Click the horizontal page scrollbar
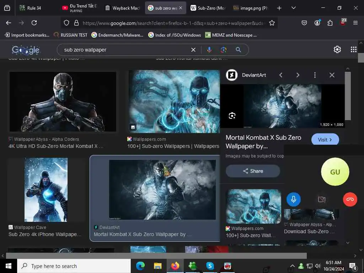This screenshot has width=364, height=273. [156, 256]
